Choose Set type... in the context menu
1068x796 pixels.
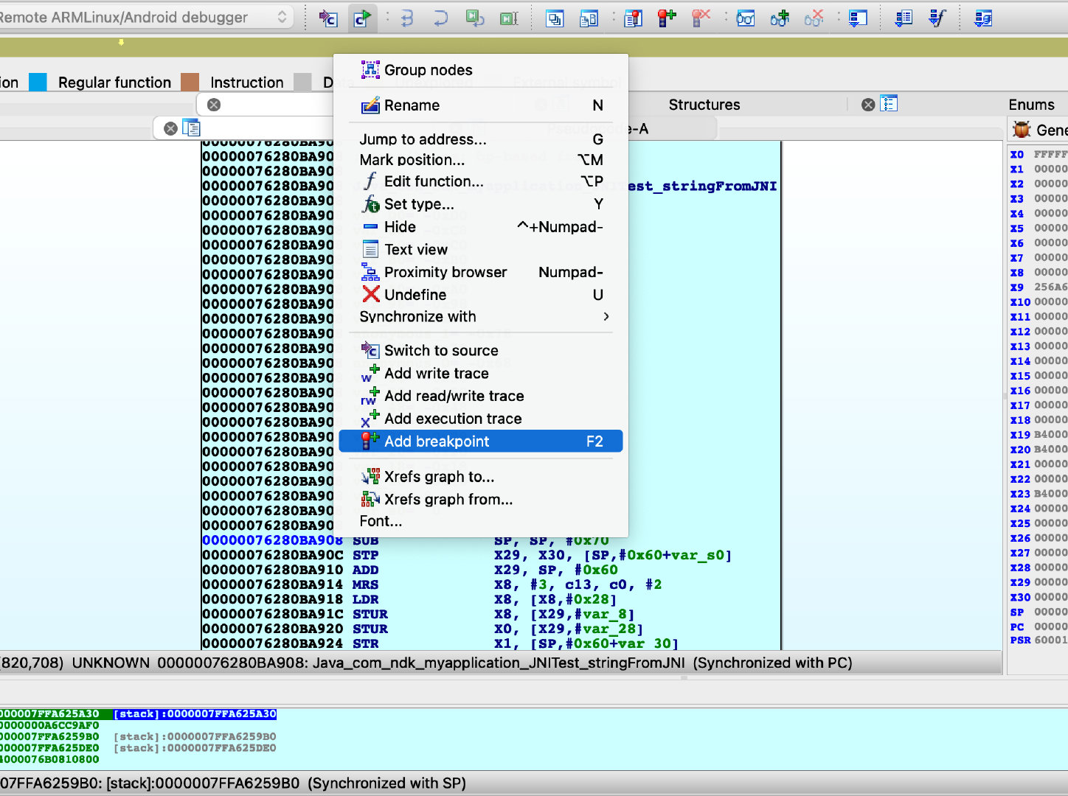pos(481,204)
